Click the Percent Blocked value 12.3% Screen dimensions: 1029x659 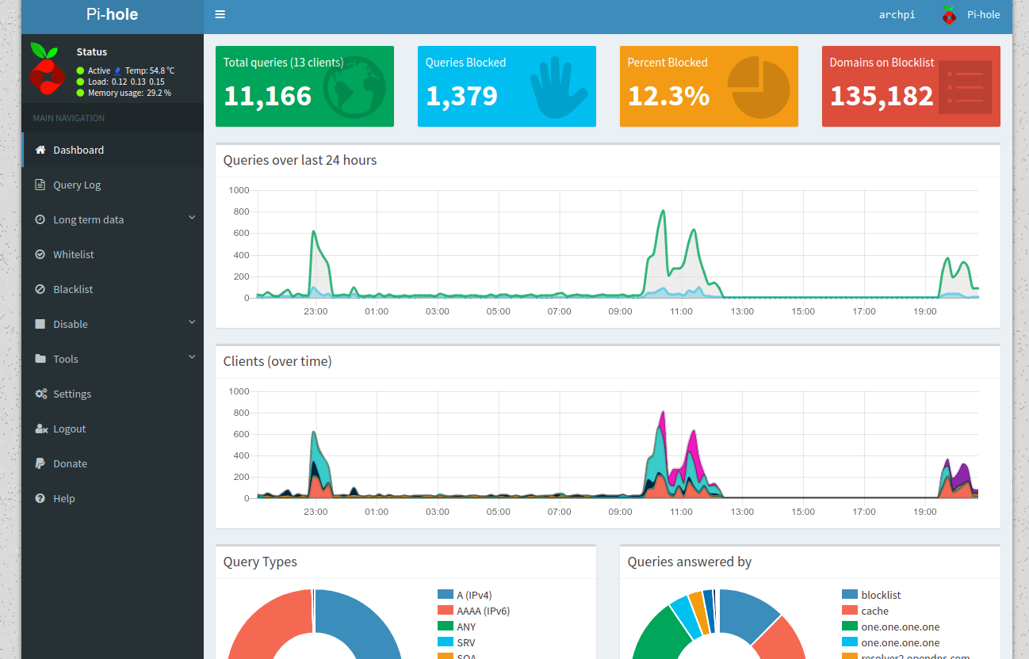pos(668,96)
